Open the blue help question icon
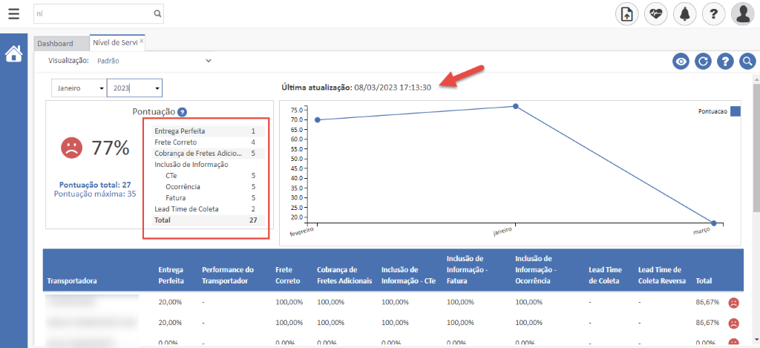The width and height of the screenshot is (760, 348). pos(725,62)
